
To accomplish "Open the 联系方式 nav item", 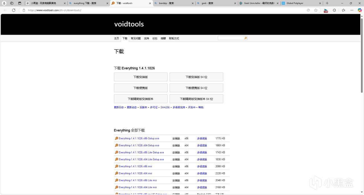I will click(174, 38).
